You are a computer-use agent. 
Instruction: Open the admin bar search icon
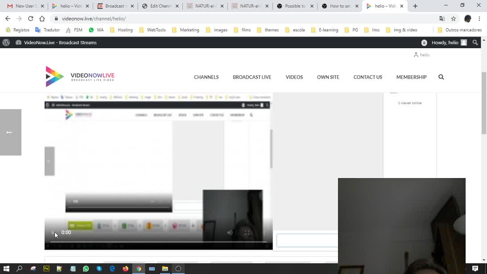[475, 42]
